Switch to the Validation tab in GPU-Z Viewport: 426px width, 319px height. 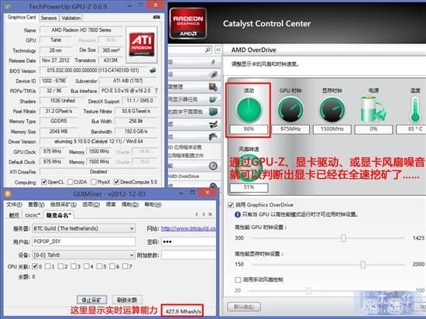coord(71,18)
